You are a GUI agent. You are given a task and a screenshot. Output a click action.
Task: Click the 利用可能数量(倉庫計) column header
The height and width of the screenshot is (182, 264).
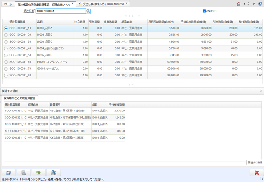(164, 22)
